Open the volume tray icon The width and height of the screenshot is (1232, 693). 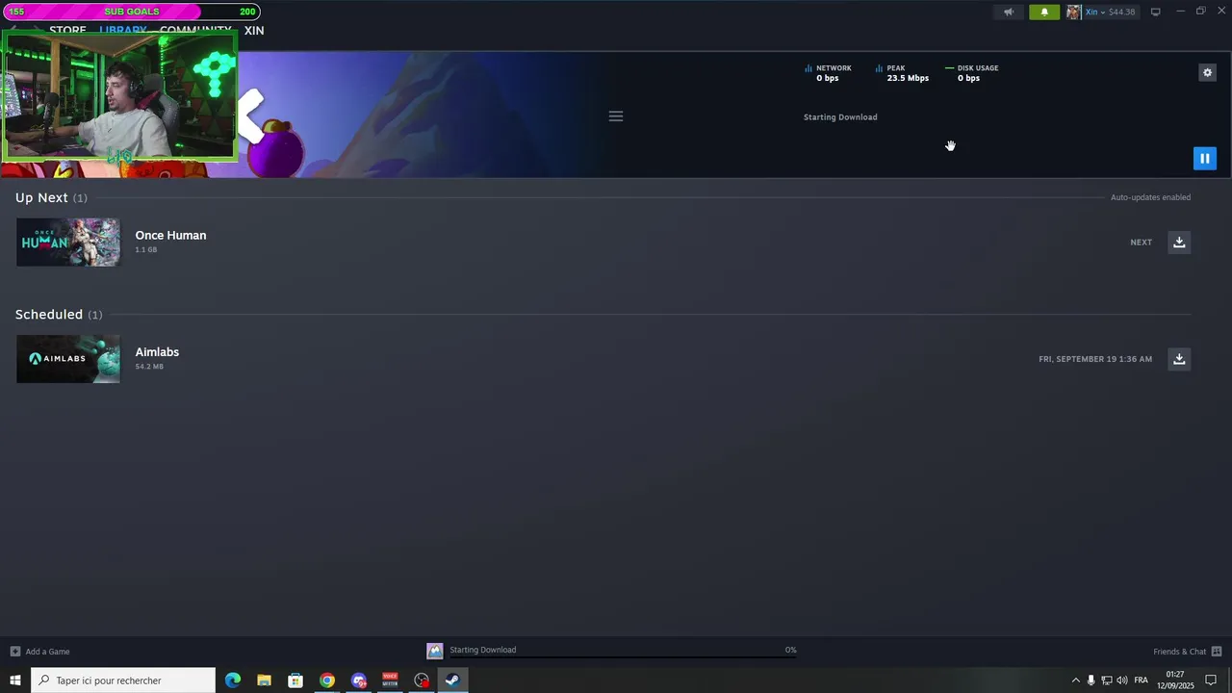[x=1122, y=680]
